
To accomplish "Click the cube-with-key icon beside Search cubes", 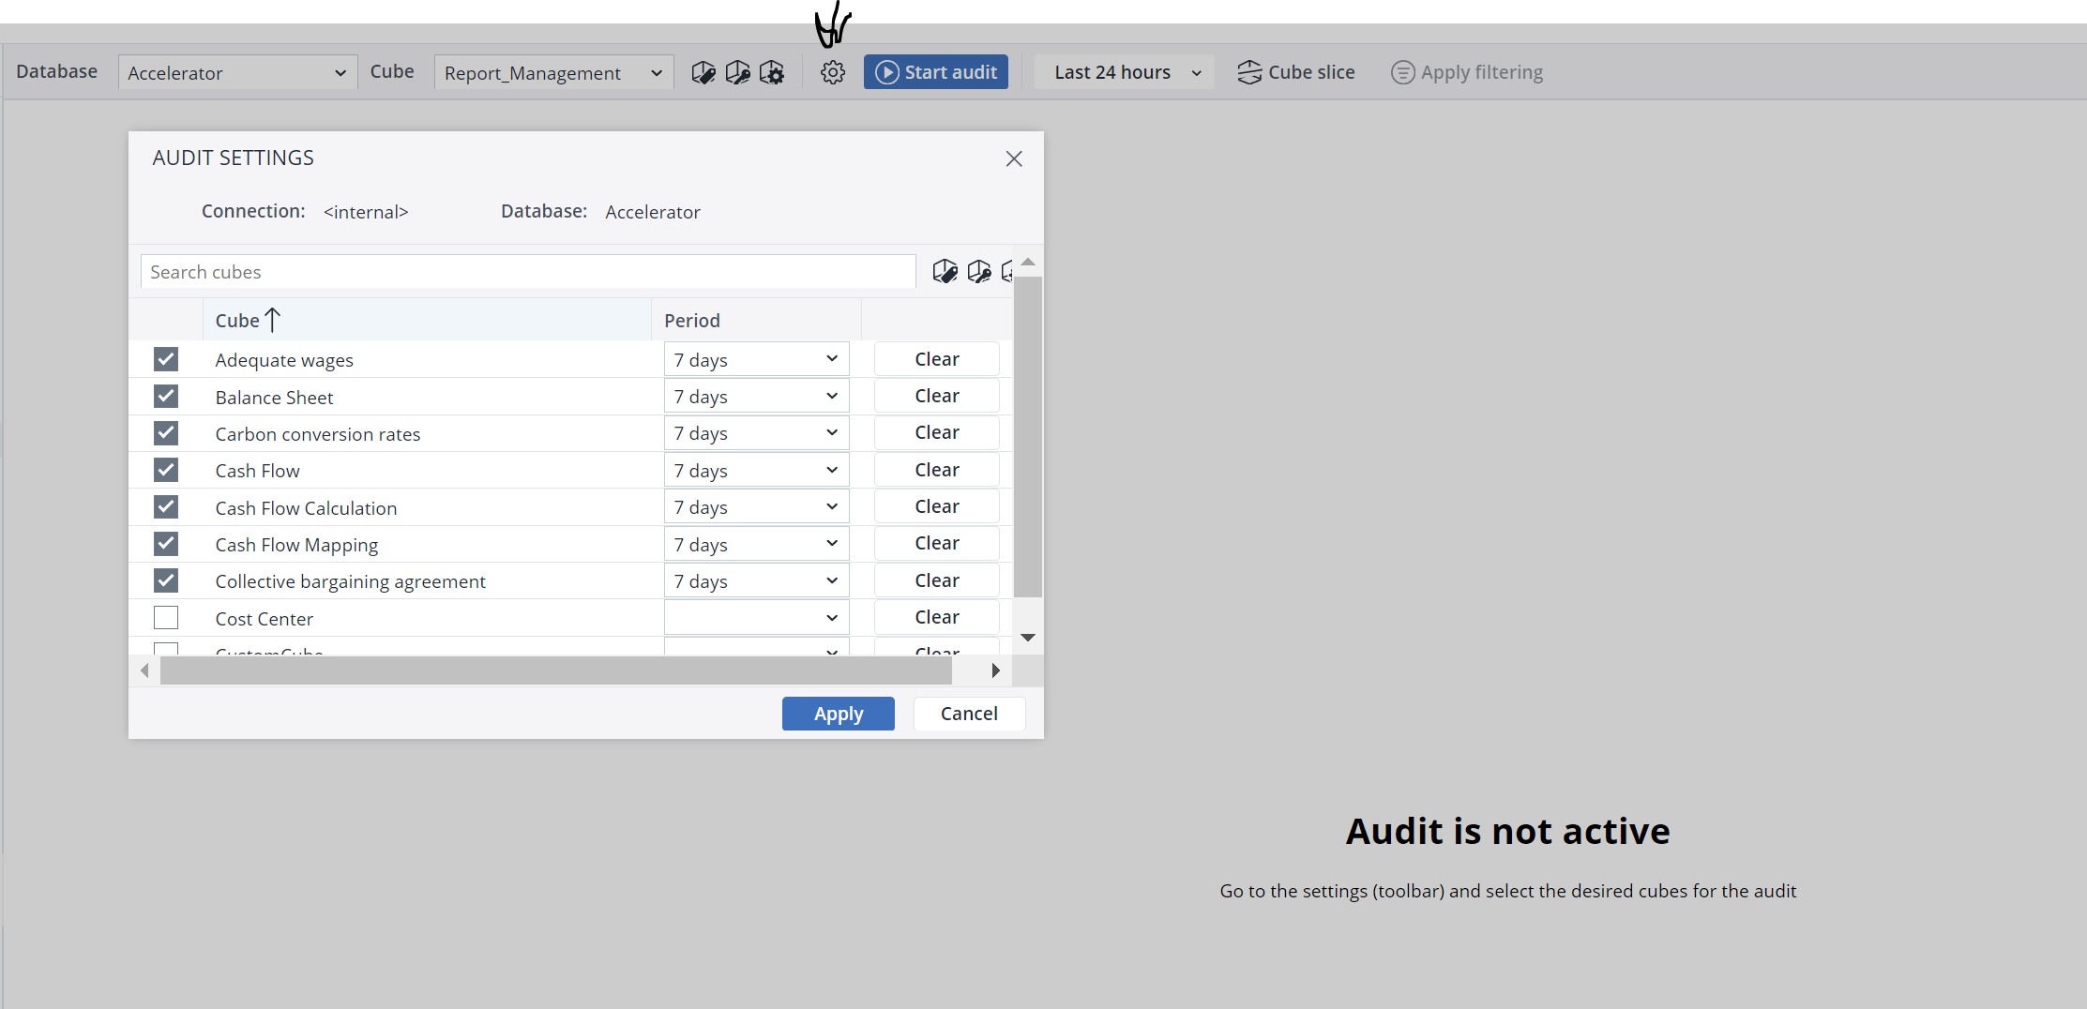I will (978, 272).
